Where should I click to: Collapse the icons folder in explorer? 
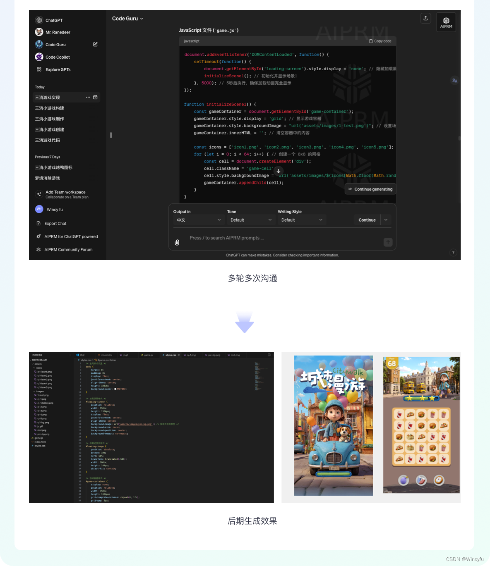(x=38, y=368)
